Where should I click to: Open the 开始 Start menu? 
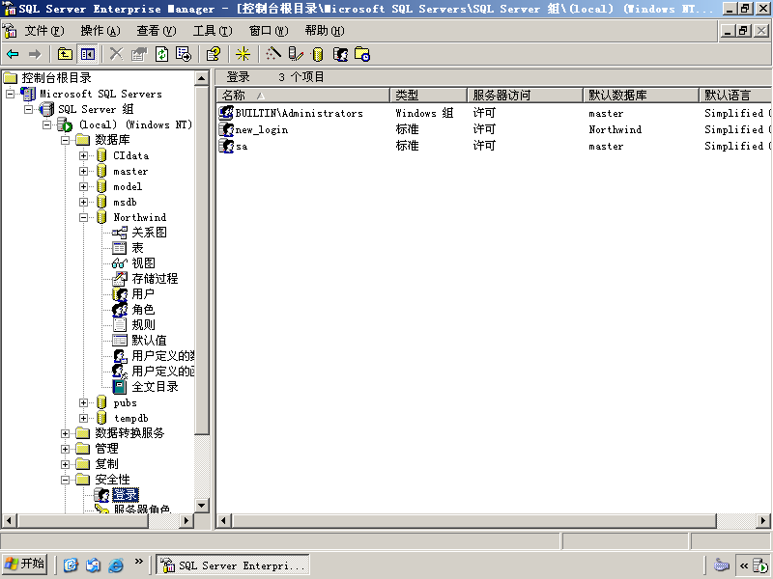(x=25, y=565)
